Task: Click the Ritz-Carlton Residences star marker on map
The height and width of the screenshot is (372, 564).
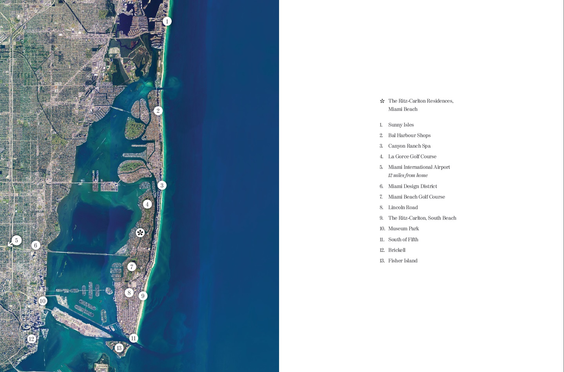Action: 140,233
